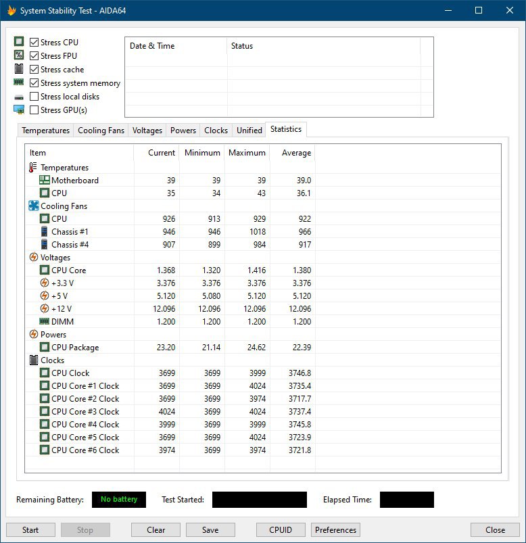Toggle the Stress system memory checkbox
526x543 pixels.
coord(34,82)
